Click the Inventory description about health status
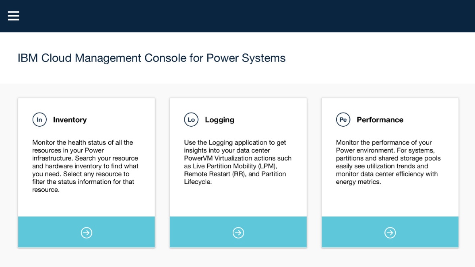 85,166
